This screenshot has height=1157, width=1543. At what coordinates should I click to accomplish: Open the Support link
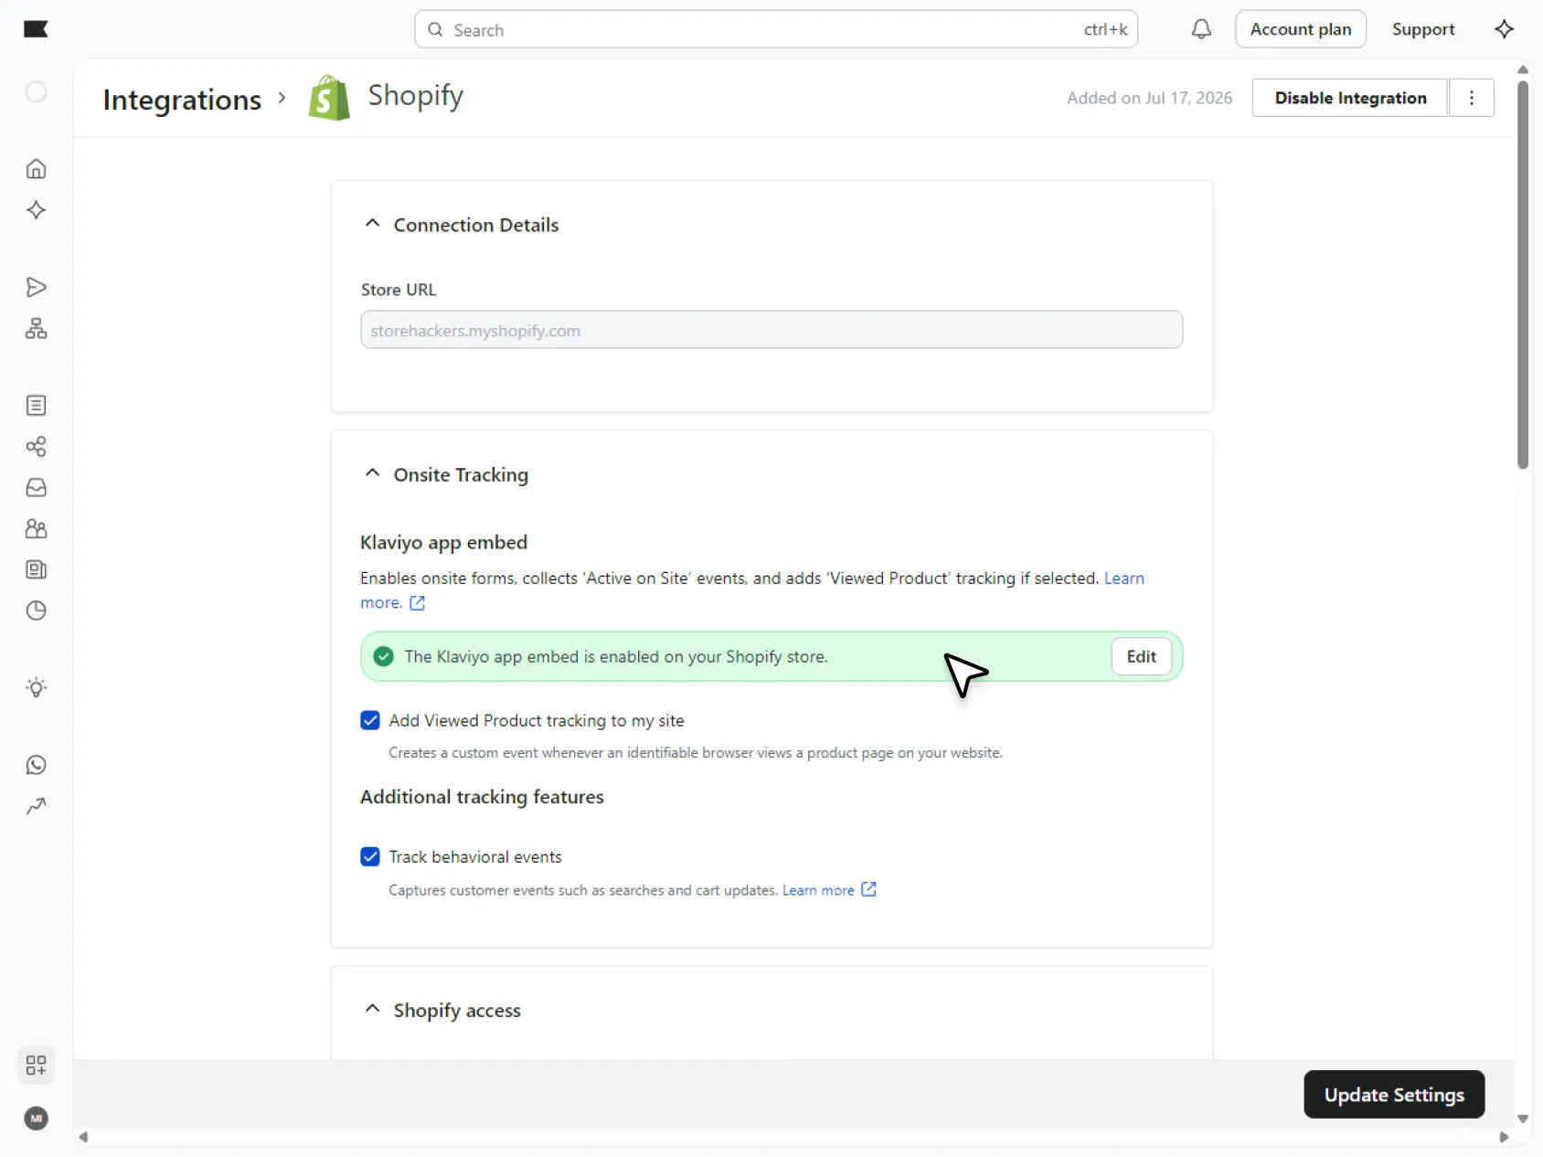tap(1423, 29)
